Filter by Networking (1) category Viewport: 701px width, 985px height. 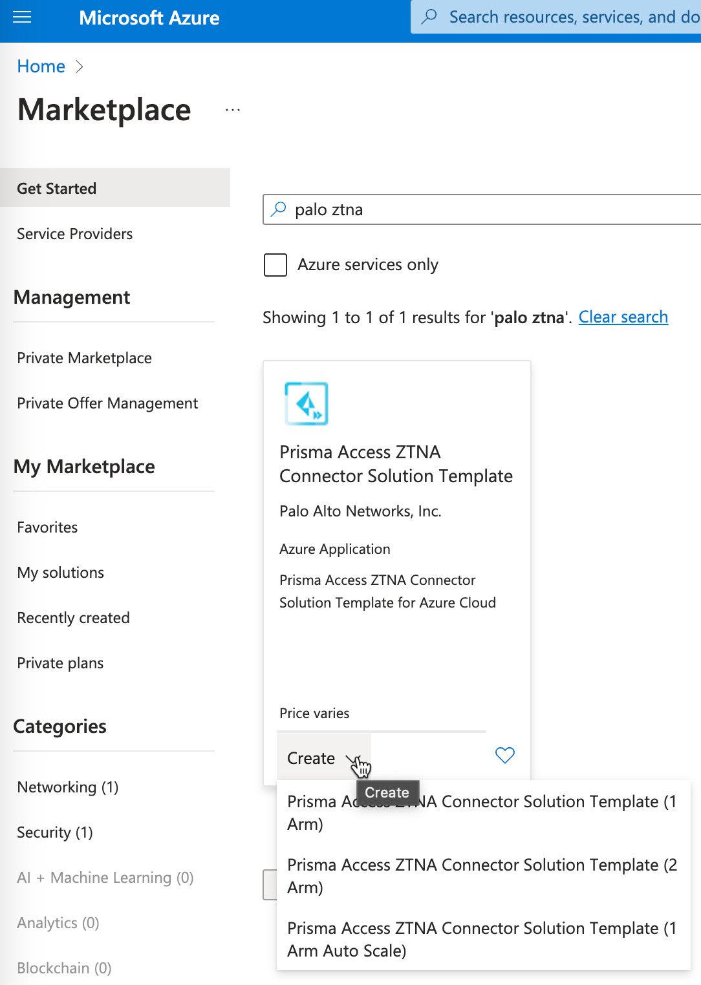[x=68, y=787]
